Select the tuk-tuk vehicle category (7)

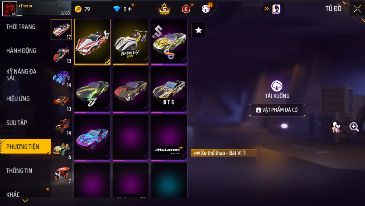(62, 174)
